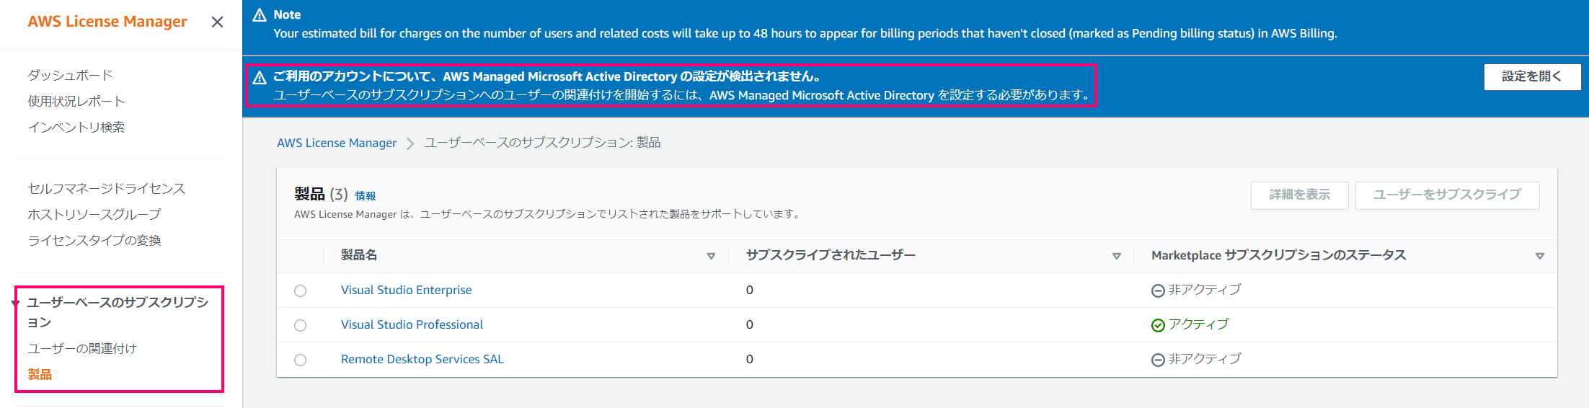Click the 製品名 column header text
The width and height of the screenshot is (1589, 408).
359,255
